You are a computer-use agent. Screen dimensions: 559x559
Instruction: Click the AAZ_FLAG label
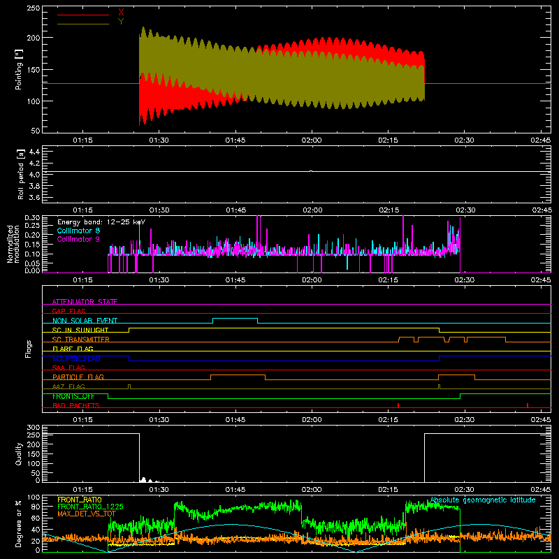coord(68,386)
